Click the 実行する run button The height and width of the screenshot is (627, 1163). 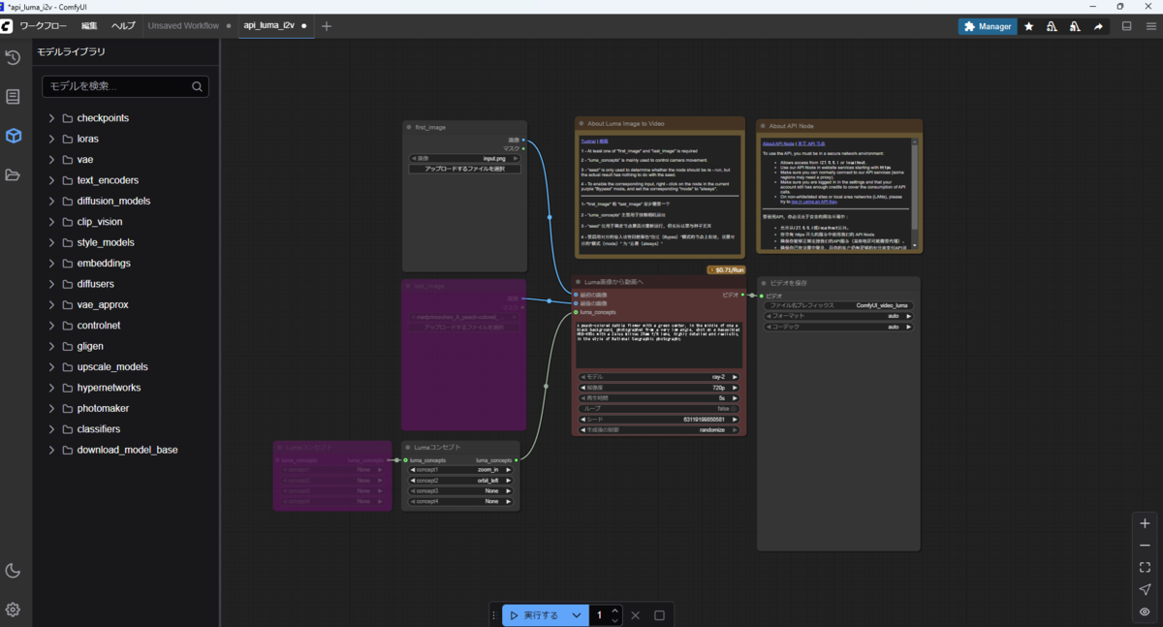click(535, 615)
